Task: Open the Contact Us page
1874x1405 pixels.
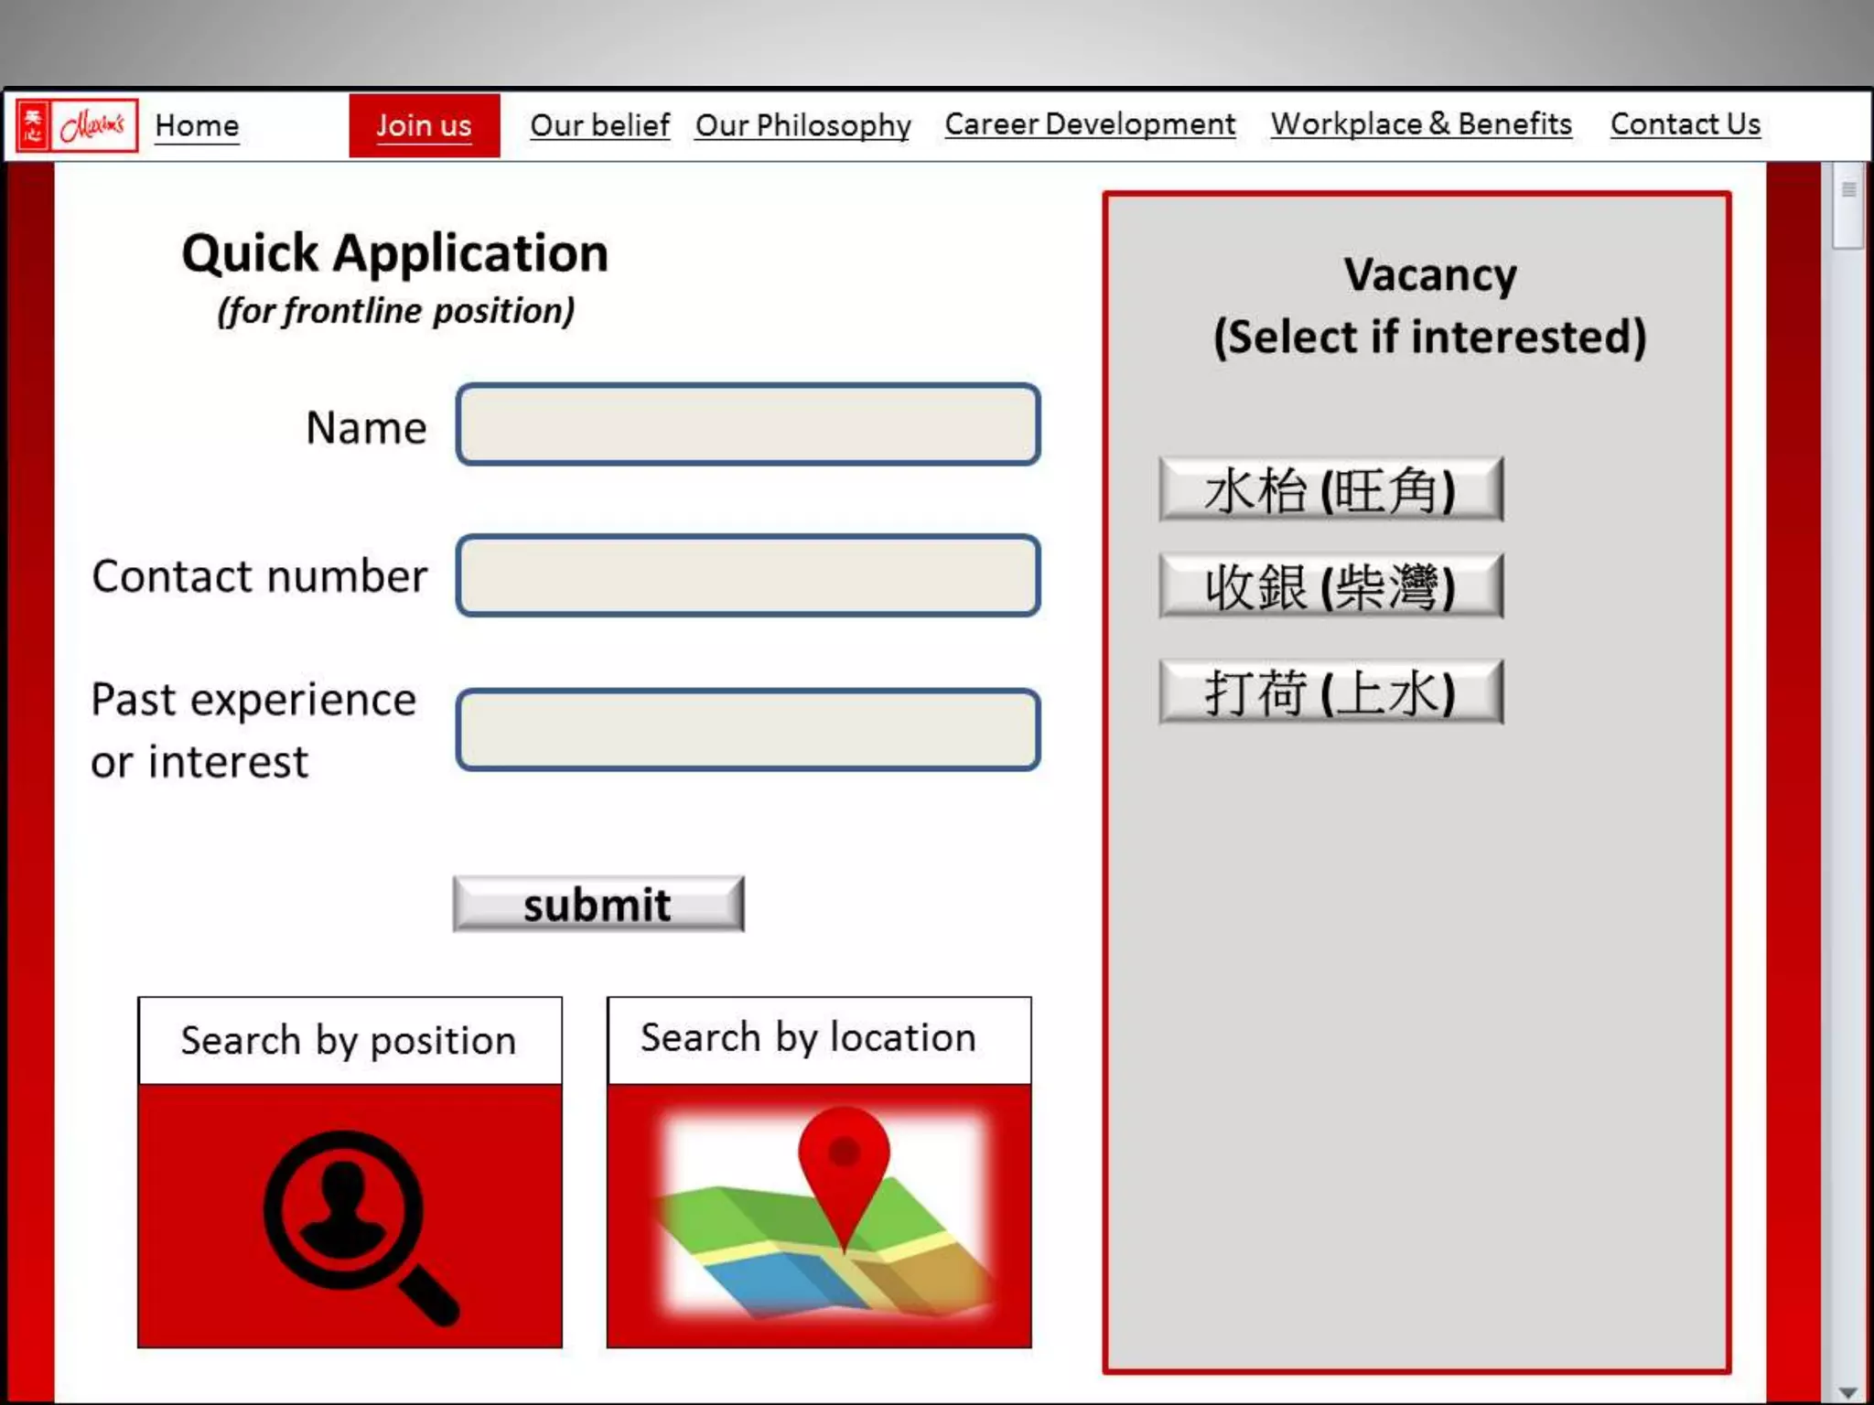Action: click(1685, 124)
